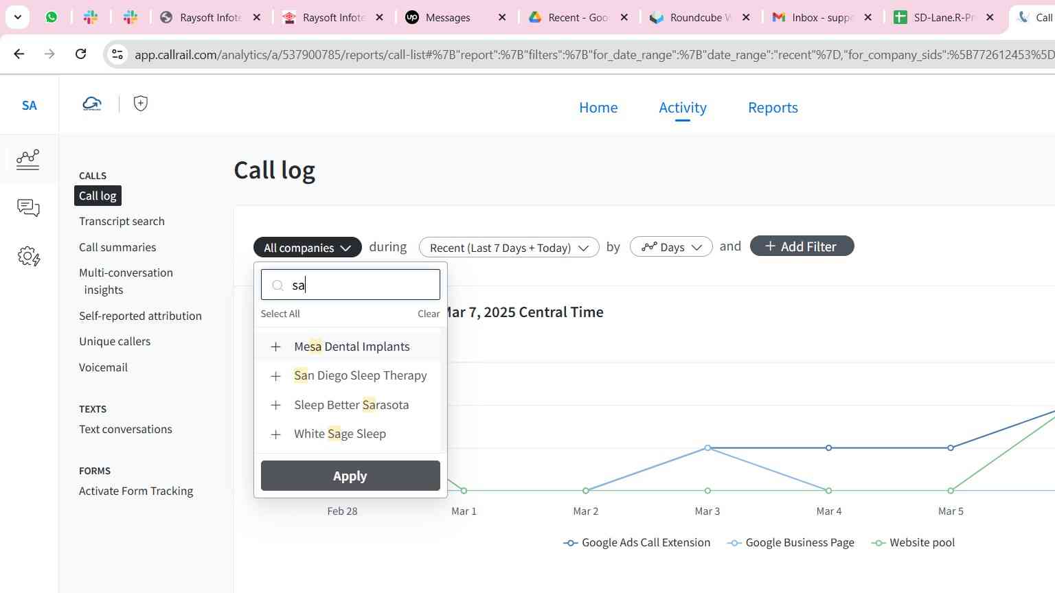The image size is (1055, 593).
Task: Open Self-reported attribution
Action: coord(140,316)
